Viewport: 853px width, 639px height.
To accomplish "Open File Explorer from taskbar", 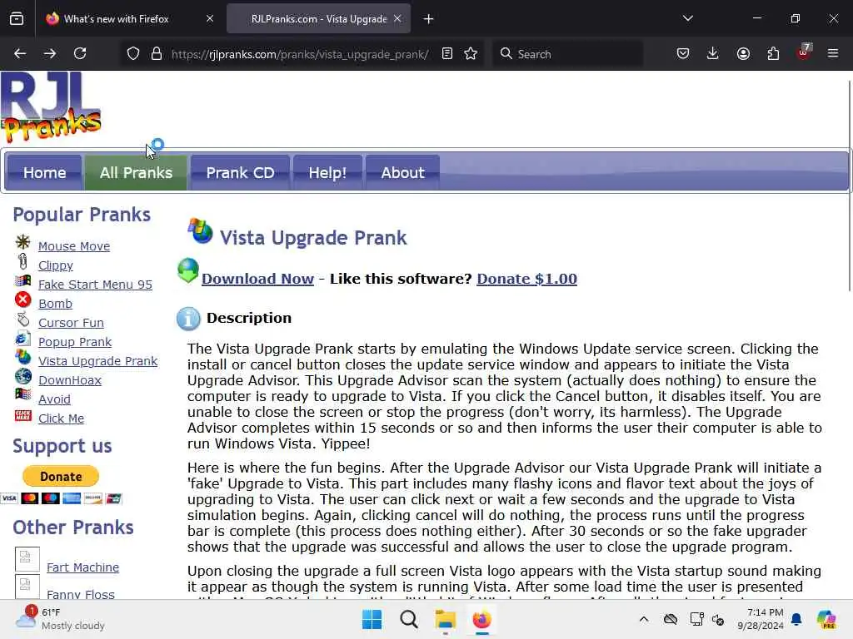I will (445, 619).
